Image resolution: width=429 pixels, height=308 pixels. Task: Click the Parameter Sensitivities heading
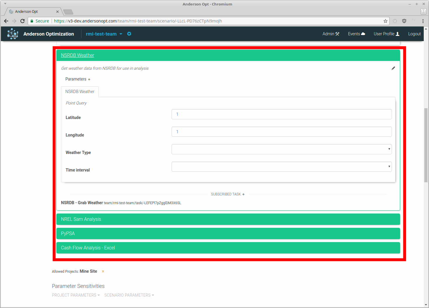coord(78,286)
